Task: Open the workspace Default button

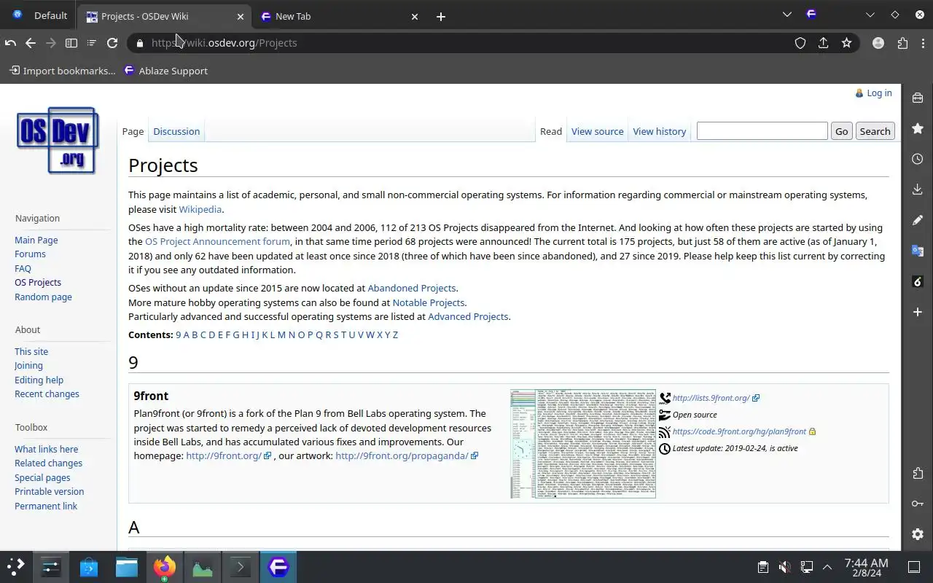Action: 40,15
